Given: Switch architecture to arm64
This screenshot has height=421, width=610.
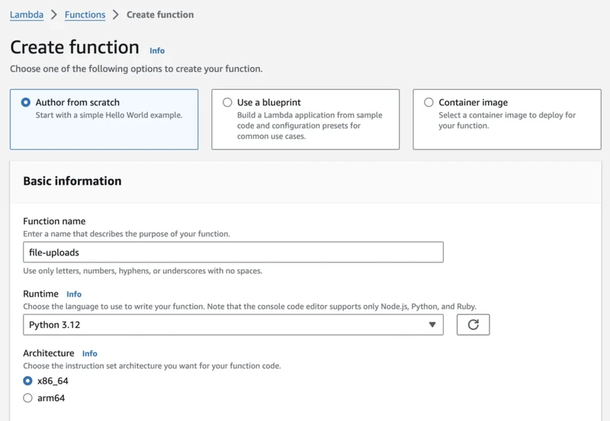Looking at the screenshot, I should click(27, 397).
